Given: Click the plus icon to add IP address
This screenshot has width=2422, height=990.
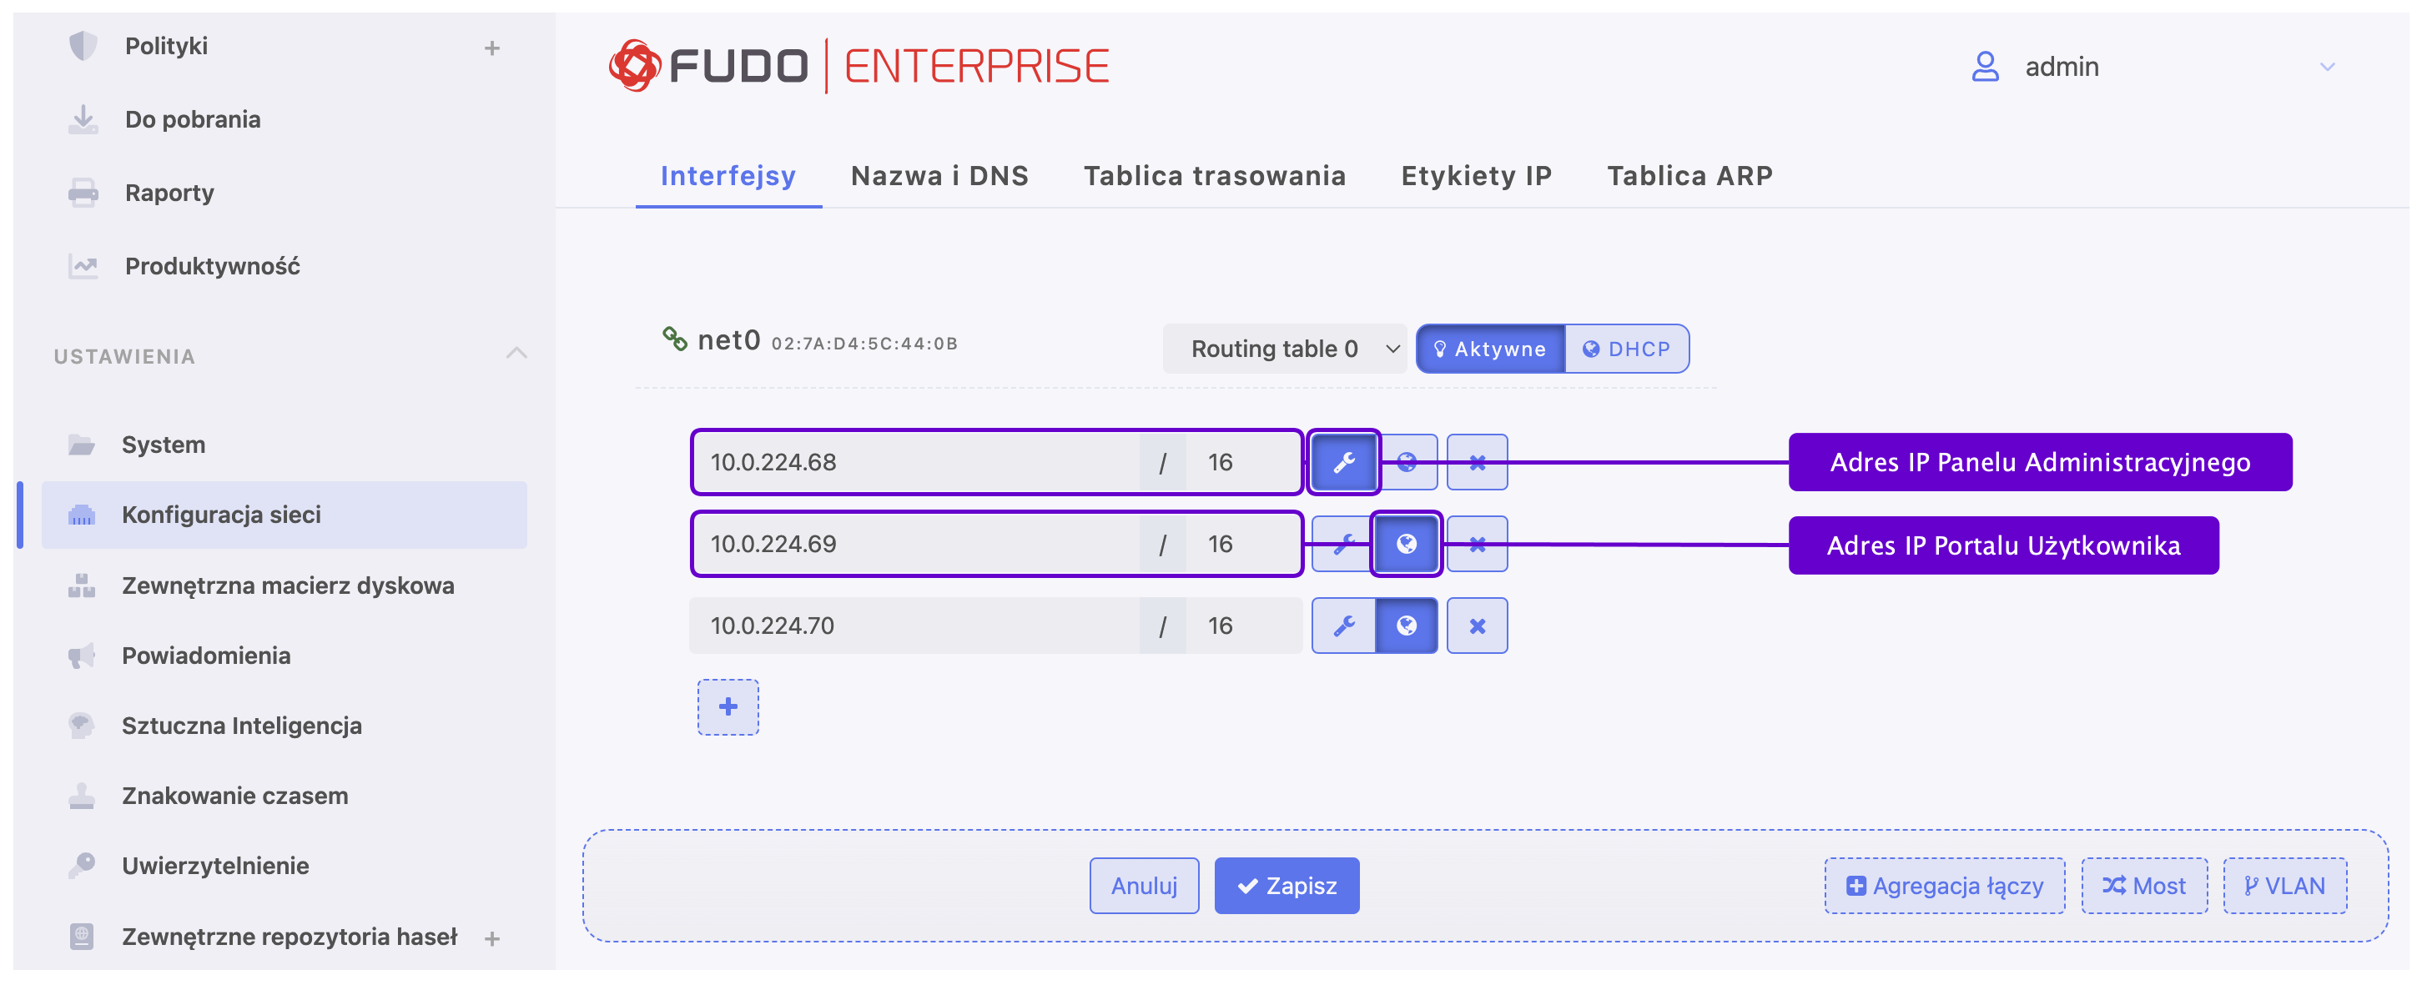Looking at the screenshot, I should pos(728,706).
